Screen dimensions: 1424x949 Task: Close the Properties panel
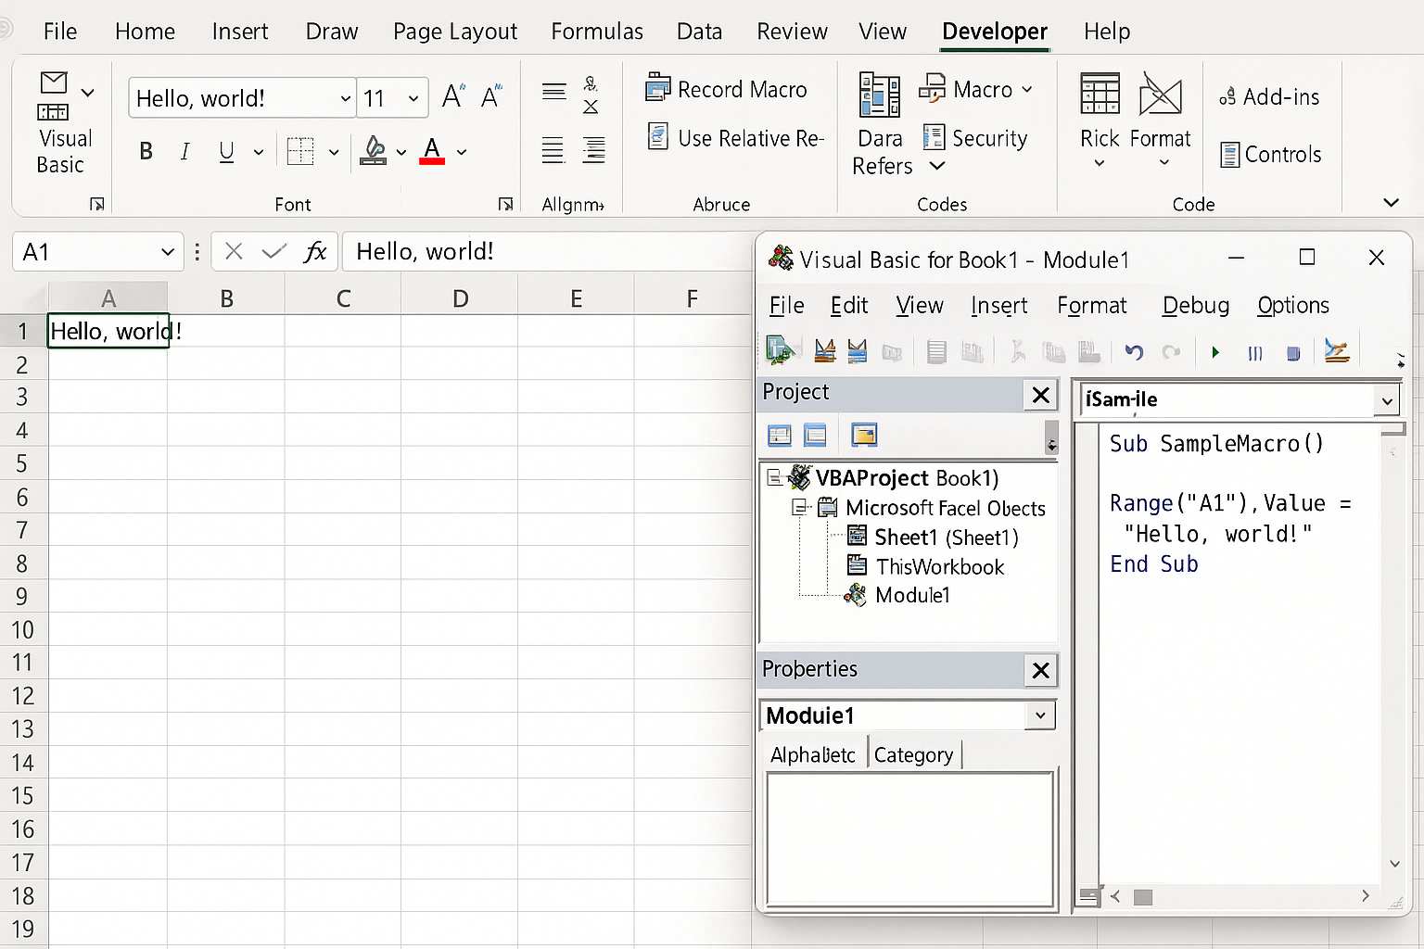click(1041, 670)
